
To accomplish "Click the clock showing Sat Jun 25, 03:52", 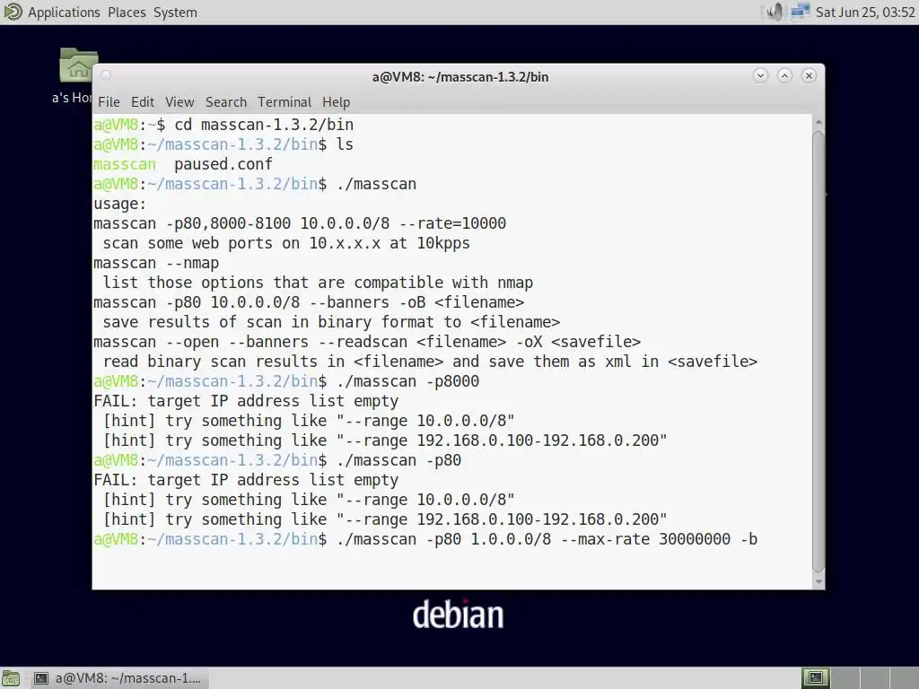I will click(x=865, y=13).
